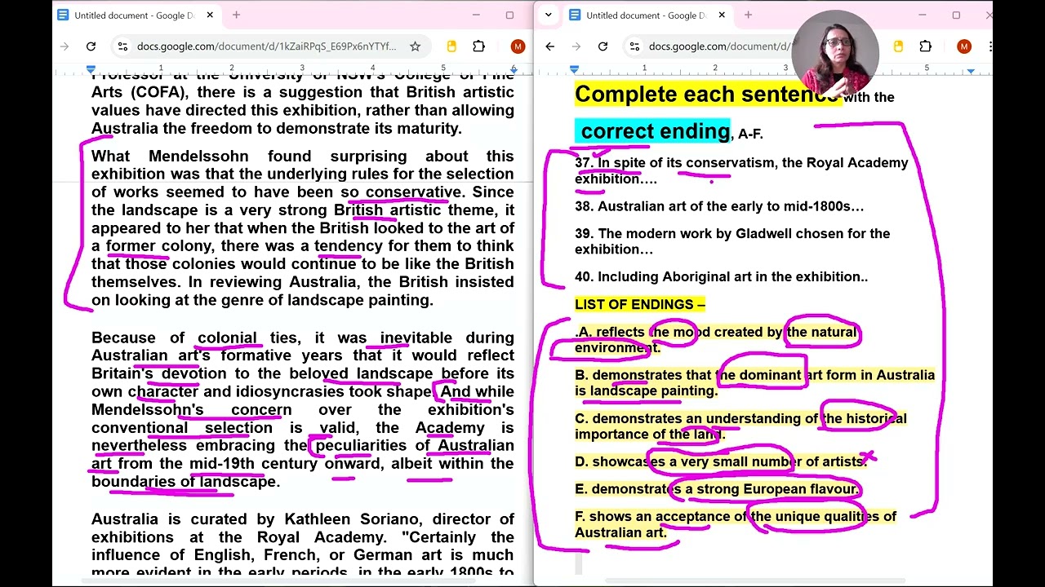This screenshot has width=1045, height=587.
Task: Click question 39 about Gladwell's modern work
Action: click(x=732, y=241)
